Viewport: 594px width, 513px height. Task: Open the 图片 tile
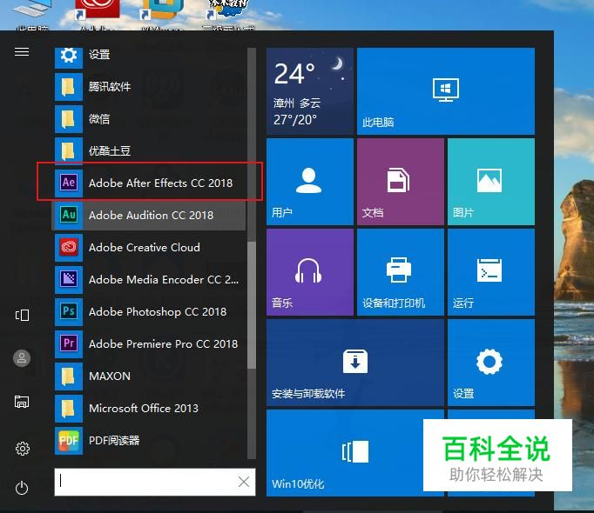point(491,182)
